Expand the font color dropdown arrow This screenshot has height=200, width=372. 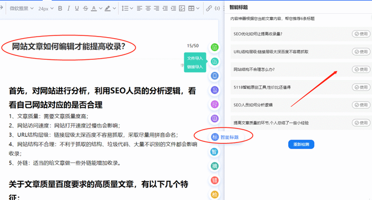pyautogui.click(x=100, y=8)
